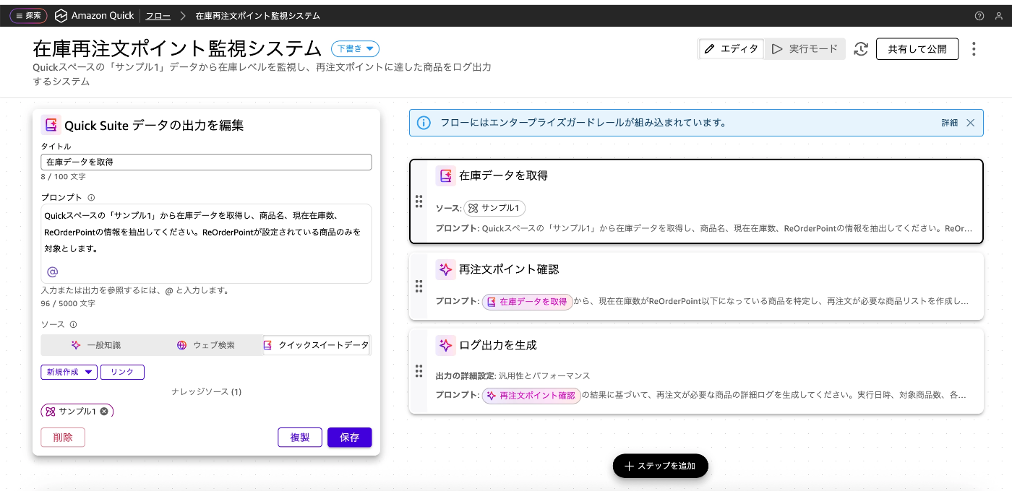Open the 下書き status dropdown

(x=355, y=48)
